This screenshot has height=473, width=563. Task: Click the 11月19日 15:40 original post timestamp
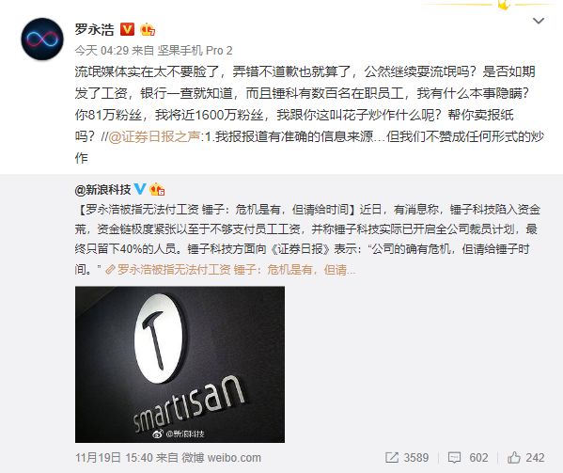[x=114, y=458]
